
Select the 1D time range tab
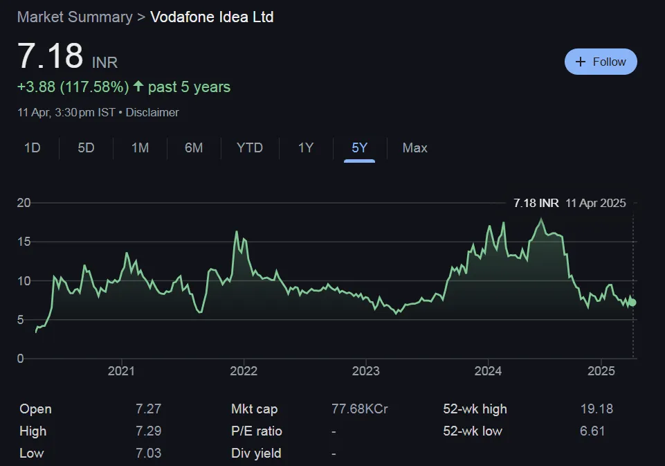tap(33, 147)
